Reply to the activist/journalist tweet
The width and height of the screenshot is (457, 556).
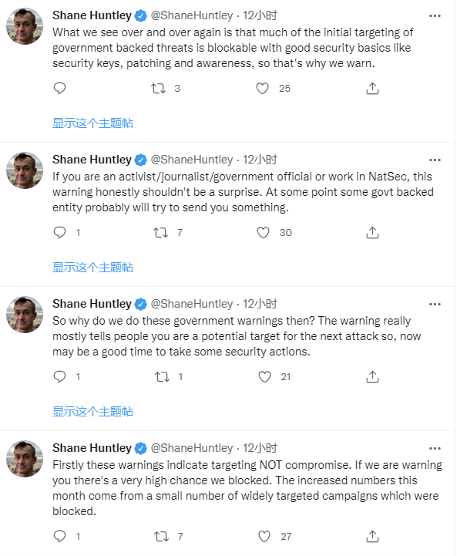coord(59,233)
